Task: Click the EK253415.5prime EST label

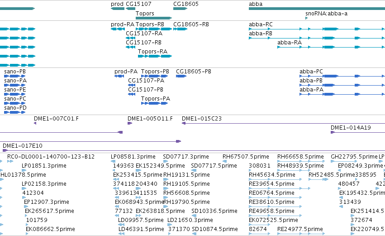Action: (138, 175)
